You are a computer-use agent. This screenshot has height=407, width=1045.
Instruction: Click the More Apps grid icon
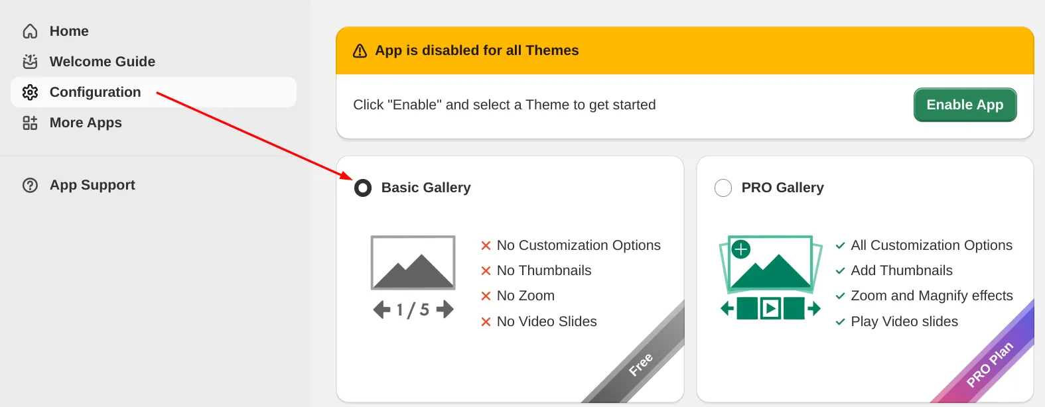30,123
